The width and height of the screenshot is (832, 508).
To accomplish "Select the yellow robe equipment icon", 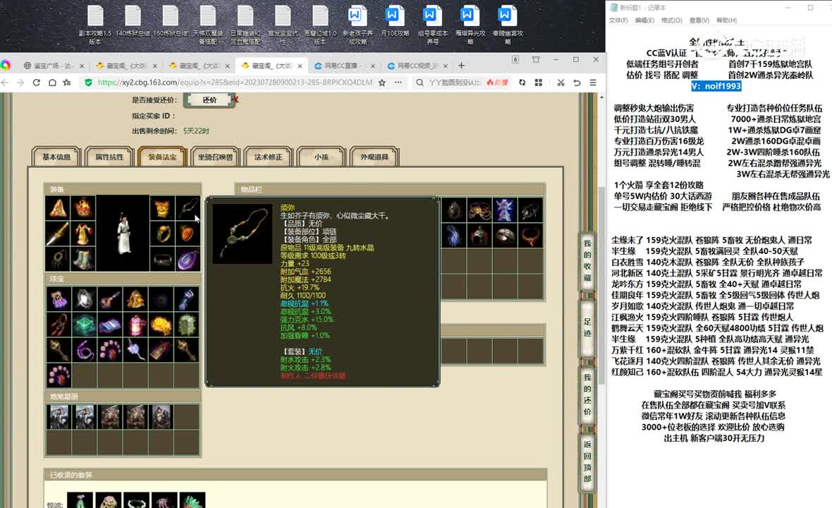I will 83,234.
